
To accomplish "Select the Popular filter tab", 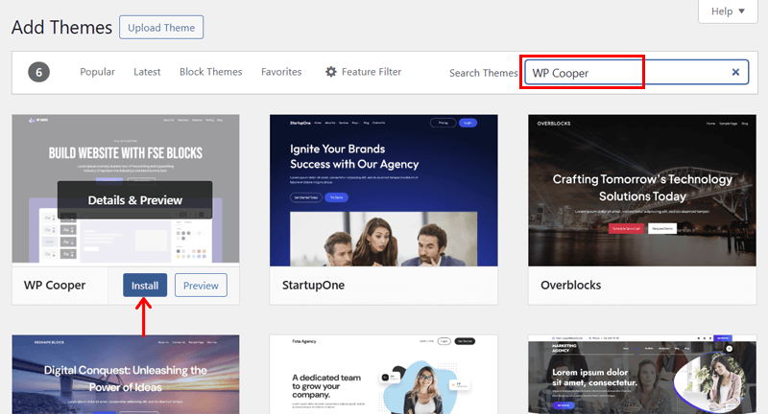I will 98,72.
